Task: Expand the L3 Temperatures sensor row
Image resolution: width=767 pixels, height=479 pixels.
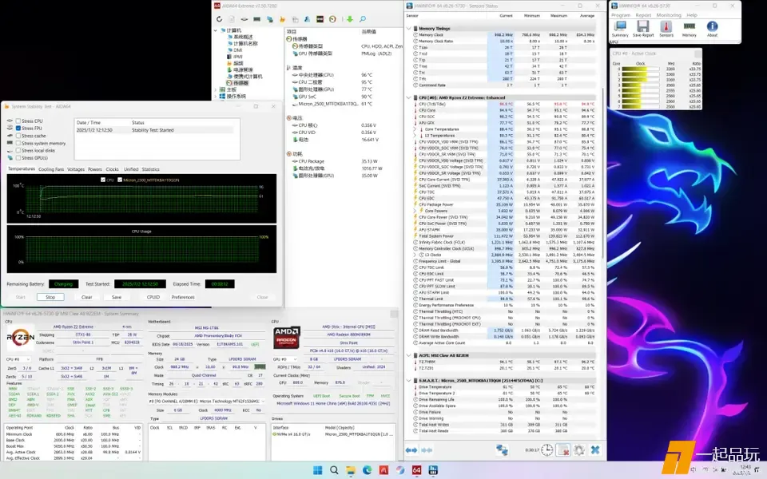Action: point(415,136)
